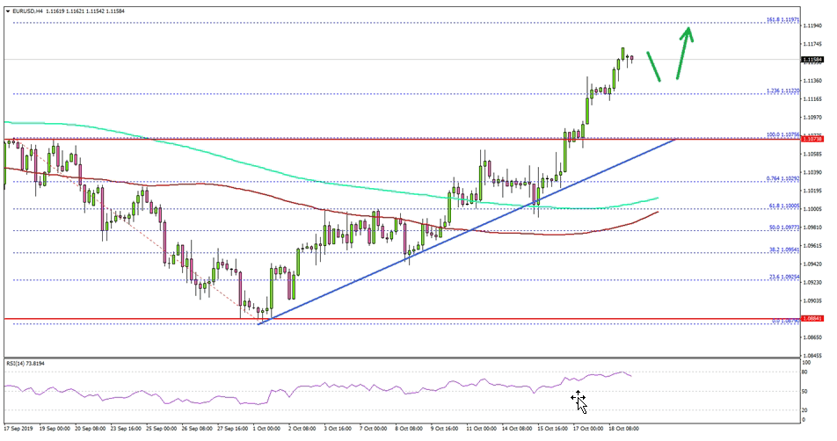Image resolution: width=837 pixels, height=441 pixels.
Task: Click the red 1.08841 support price tag
Action: (812, 319)
